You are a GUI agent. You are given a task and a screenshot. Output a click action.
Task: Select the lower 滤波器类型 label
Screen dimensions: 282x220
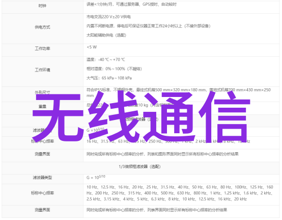(x=42, y=178)
